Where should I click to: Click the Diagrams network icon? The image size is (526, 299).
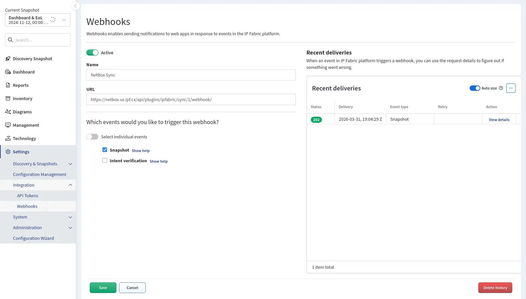click(x=8, y=112)
